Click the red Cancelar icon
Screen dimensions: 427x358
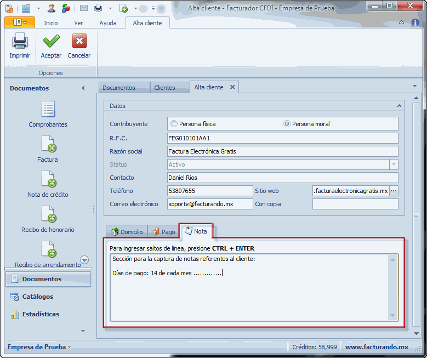[x=79, y=42]
